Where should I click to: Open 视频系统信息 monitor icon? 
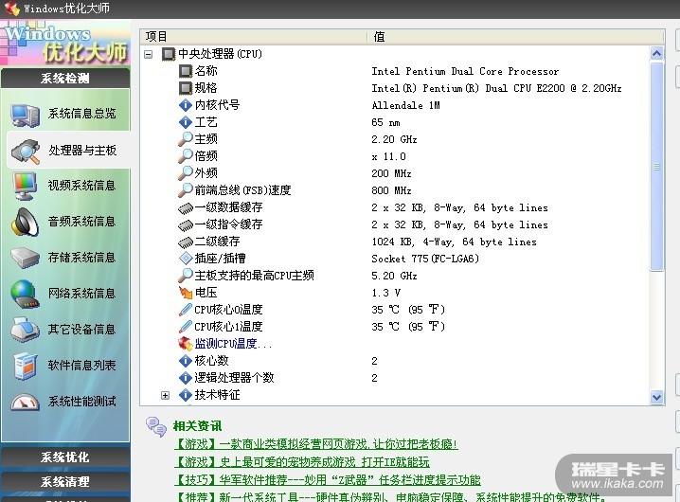pos(25,186)
